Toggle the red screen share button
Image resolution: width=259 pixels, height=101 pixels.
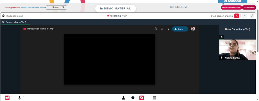tap(142, 98)
